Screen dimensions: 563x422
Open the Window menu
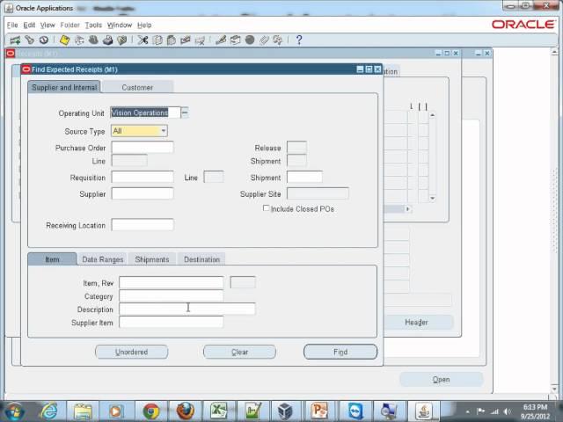click(x=120, y=25)
